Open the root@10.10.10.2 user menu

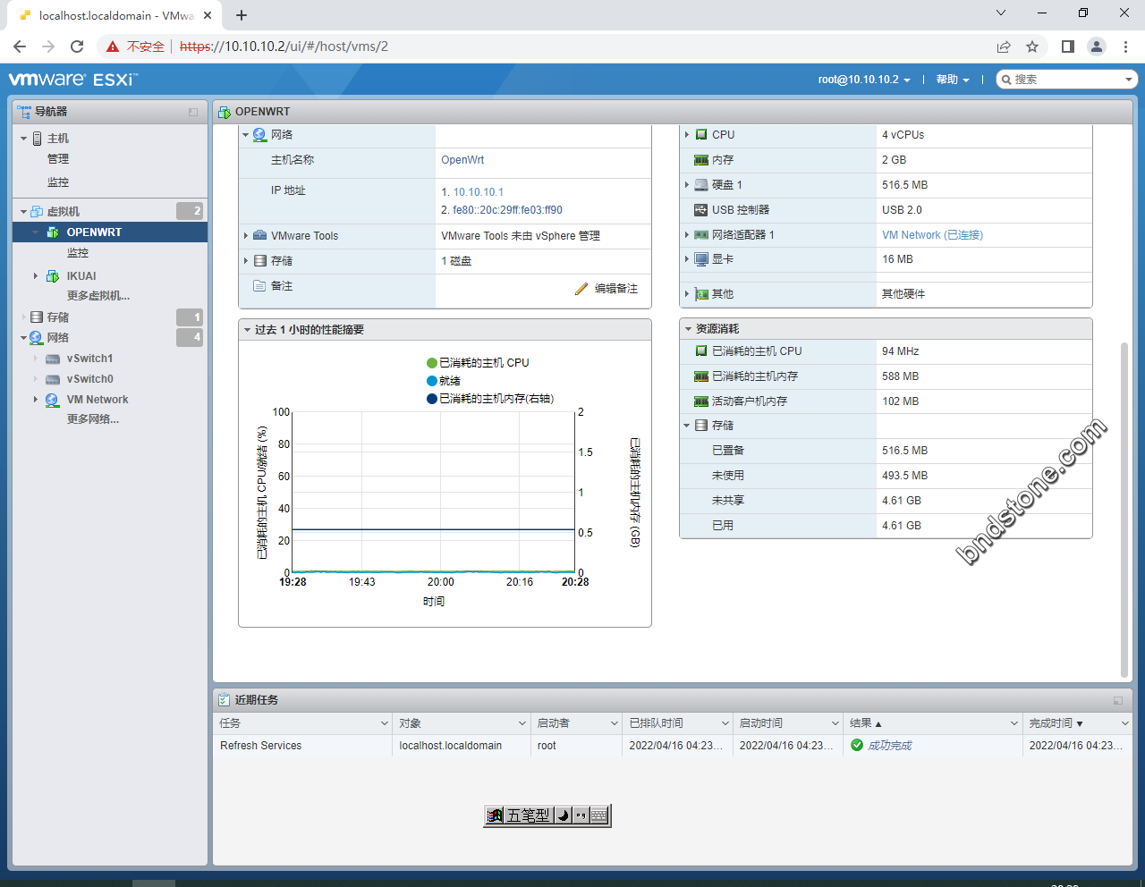864,80
